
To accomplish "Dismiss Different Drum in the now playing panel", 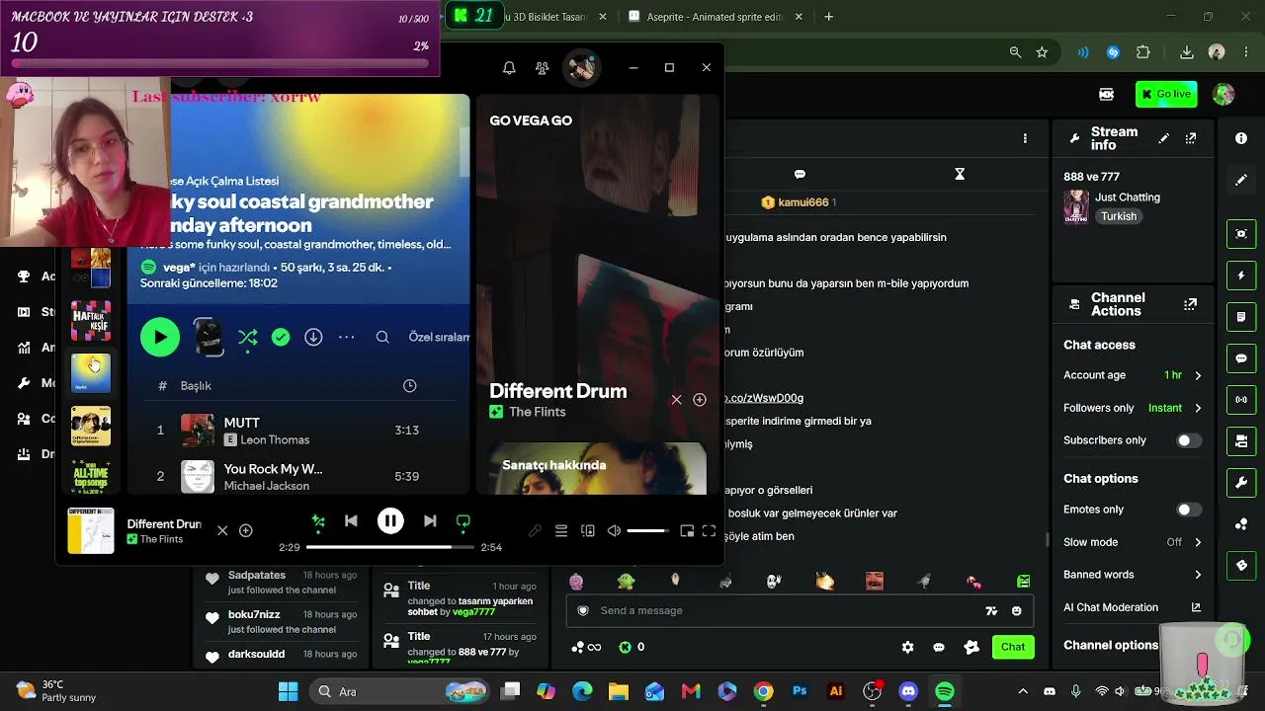I will 676,400.
